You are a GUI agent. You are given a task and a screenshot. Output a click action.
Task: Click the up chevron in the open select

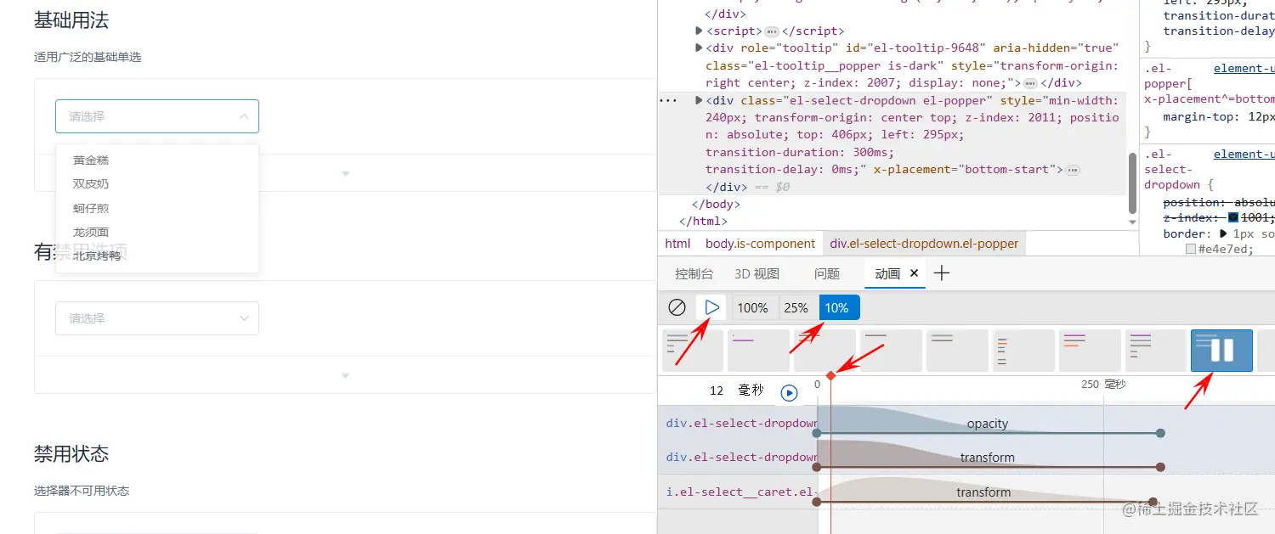coord(244,116)
